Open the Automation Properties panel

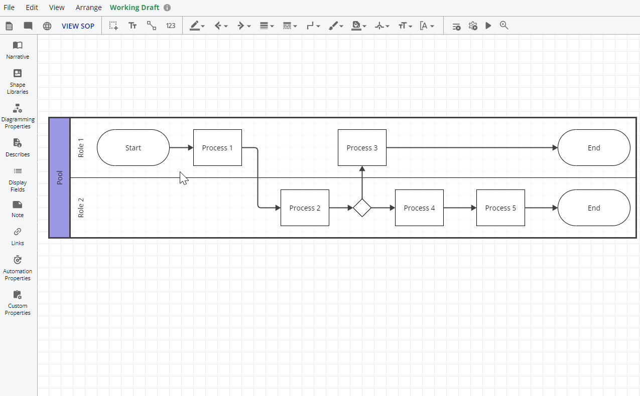(18, 266)
